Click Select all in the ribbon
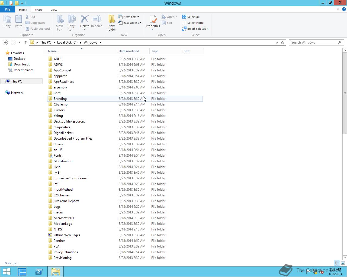 (191, 17)
